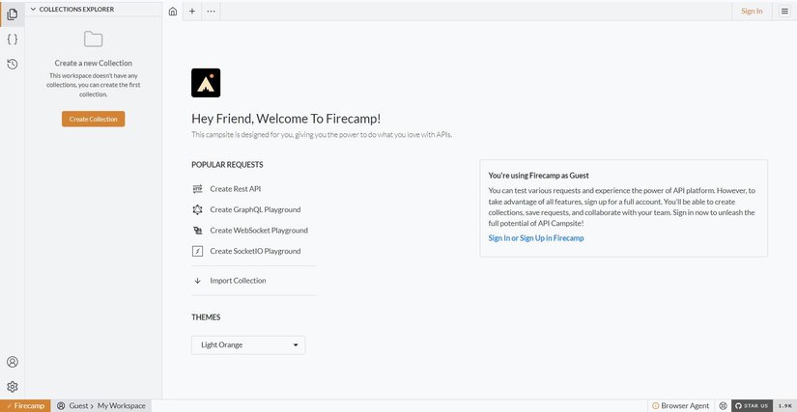Screen dimensions: 797x412
Task: Open the settings gear in sidebar
Action: point(13,386)
